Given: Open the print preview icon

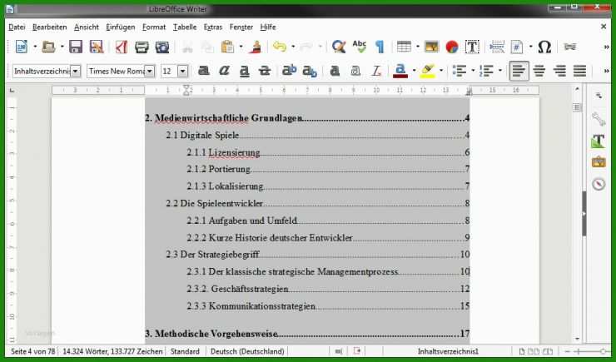Looking at the screenshot, I should tap(161, 47).
